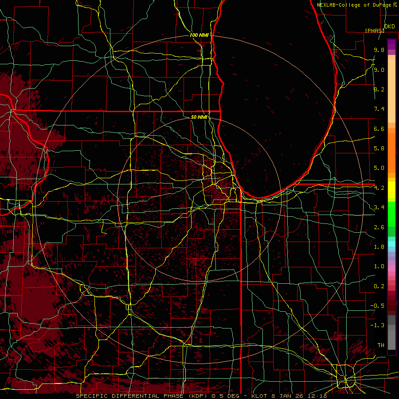The height and width of the screenshot is (399, 399).
Task: Pick the pink segment of the color bar
Action: [391, 269]
